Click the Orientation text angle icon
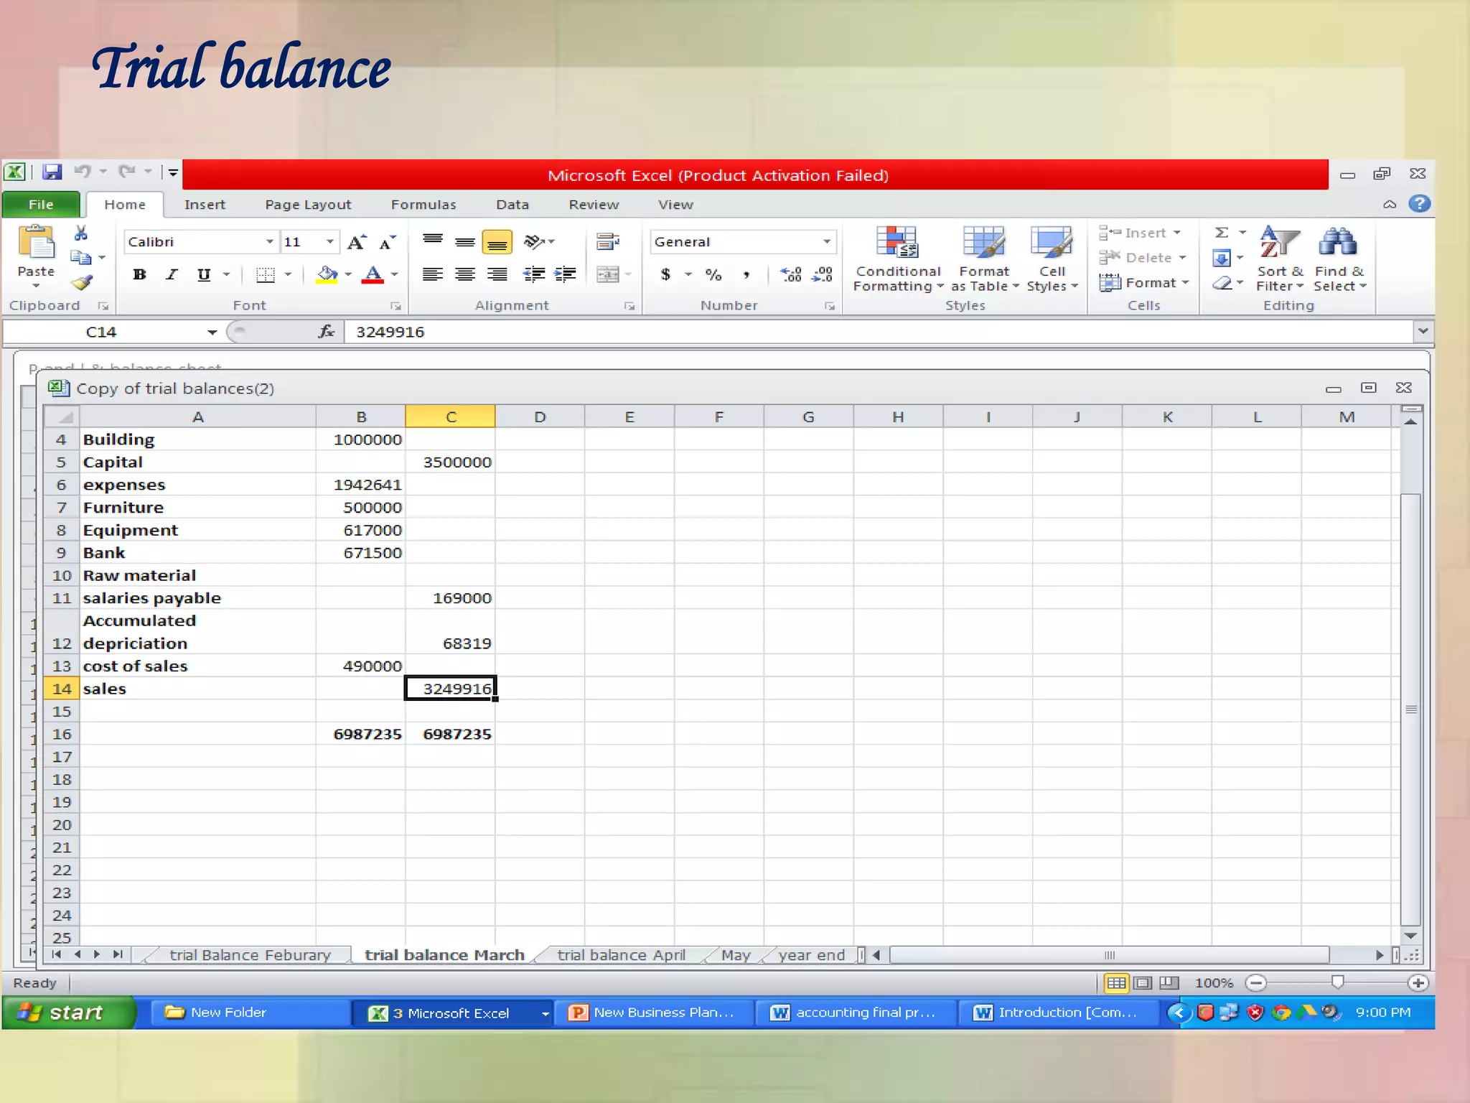 [534, 242]
